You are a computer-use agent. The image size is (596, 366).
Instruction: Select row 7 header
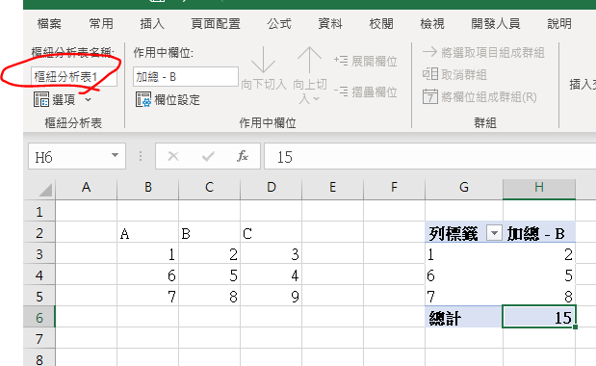click(x=39, y=339)
